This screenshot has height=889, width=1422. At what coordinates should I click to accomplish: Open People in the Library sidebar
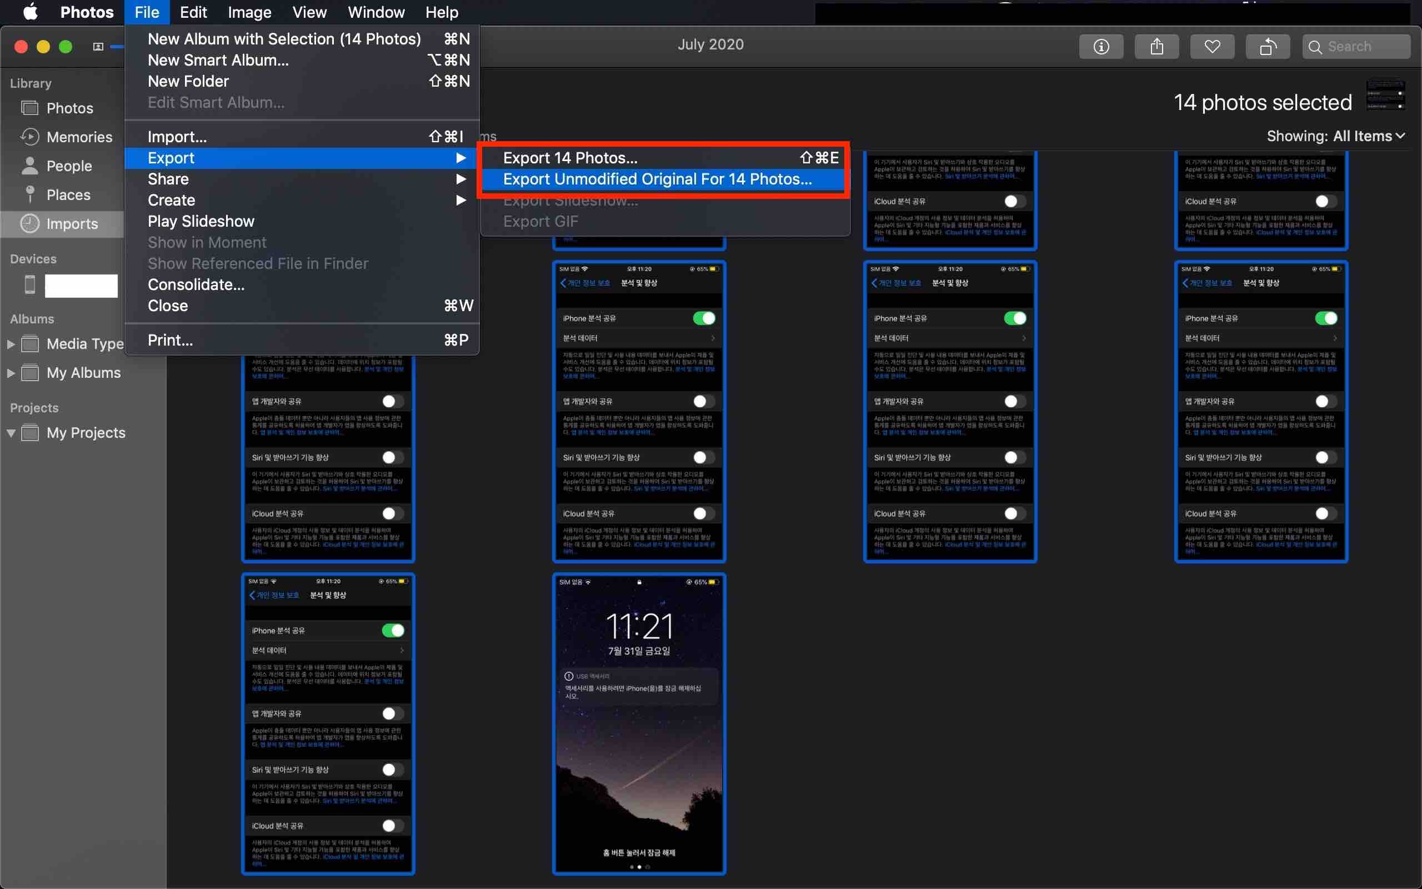[x=69, y=166]
